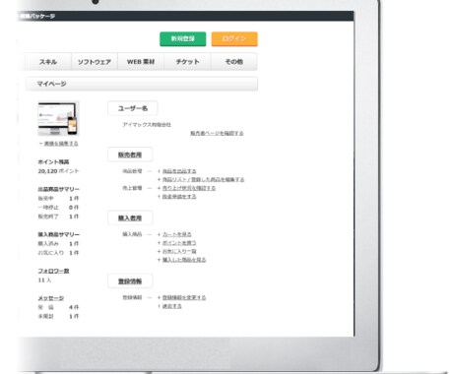
Task: Click the 購入者用 section heading
Action: point(130,218)
